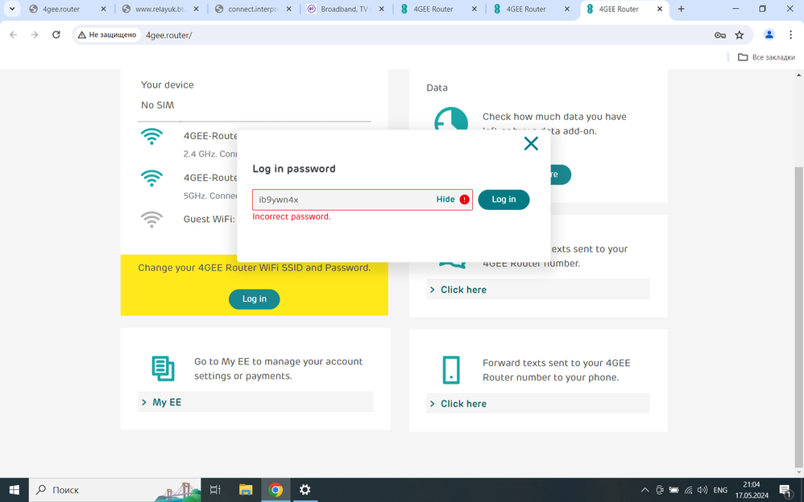Switch to the second 4GEE Router tab
The width and height of the screenshot is (804, 502).
click(x=524, y=9)
